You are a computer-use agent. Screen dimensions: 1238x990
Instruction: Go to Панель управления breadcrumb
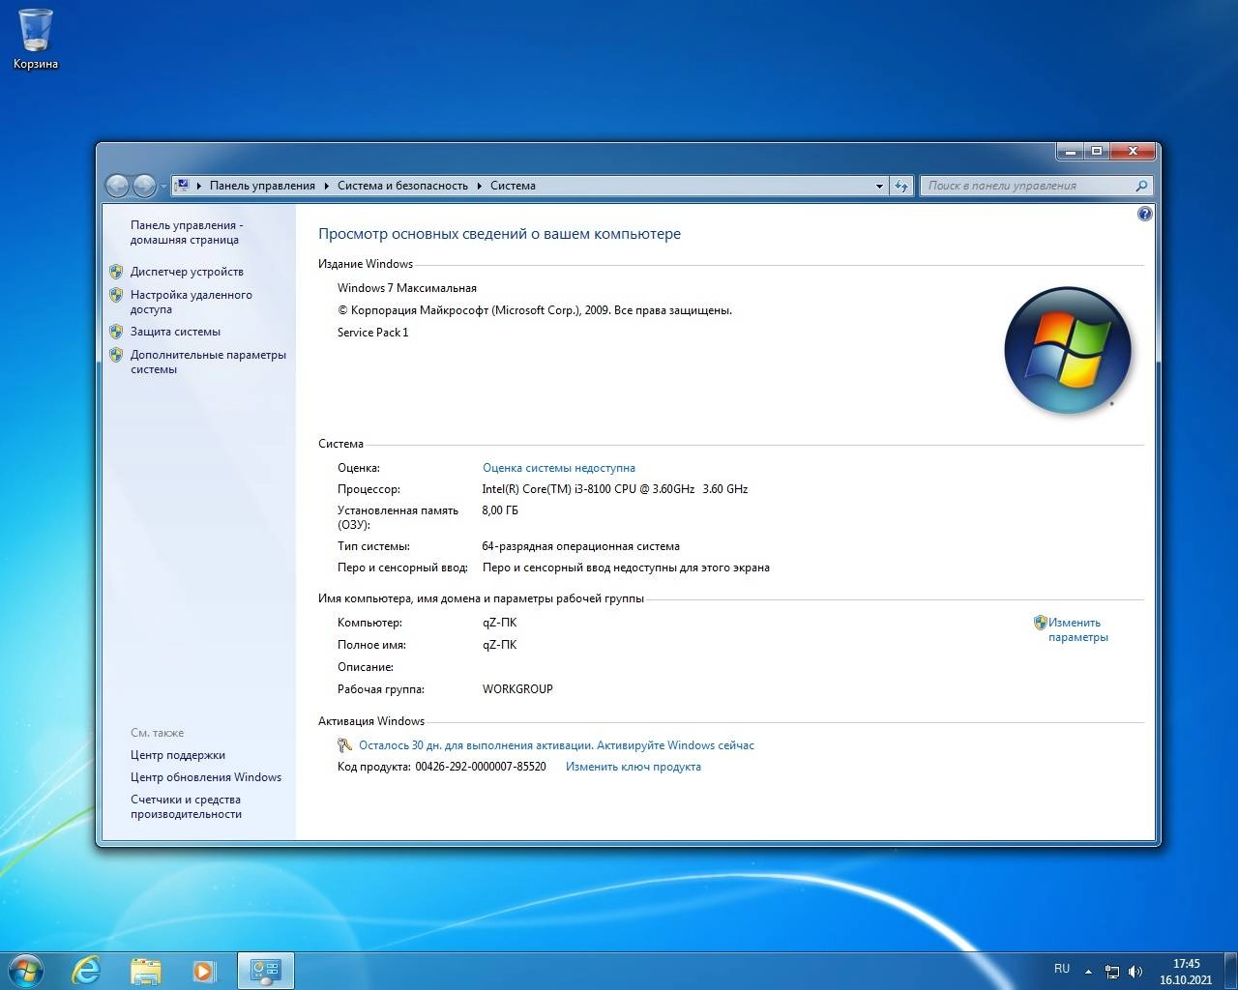click(x=262, y=186)
